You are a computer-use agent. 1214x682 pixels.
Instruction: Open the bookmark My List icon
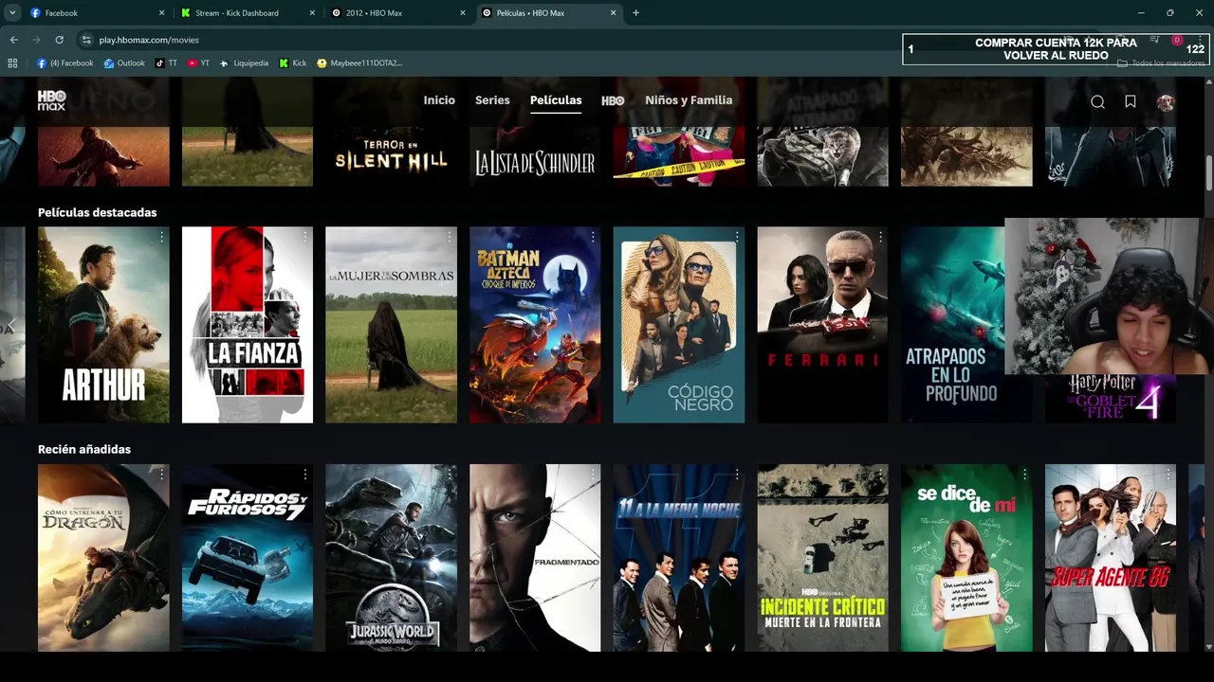[1131, 101]
